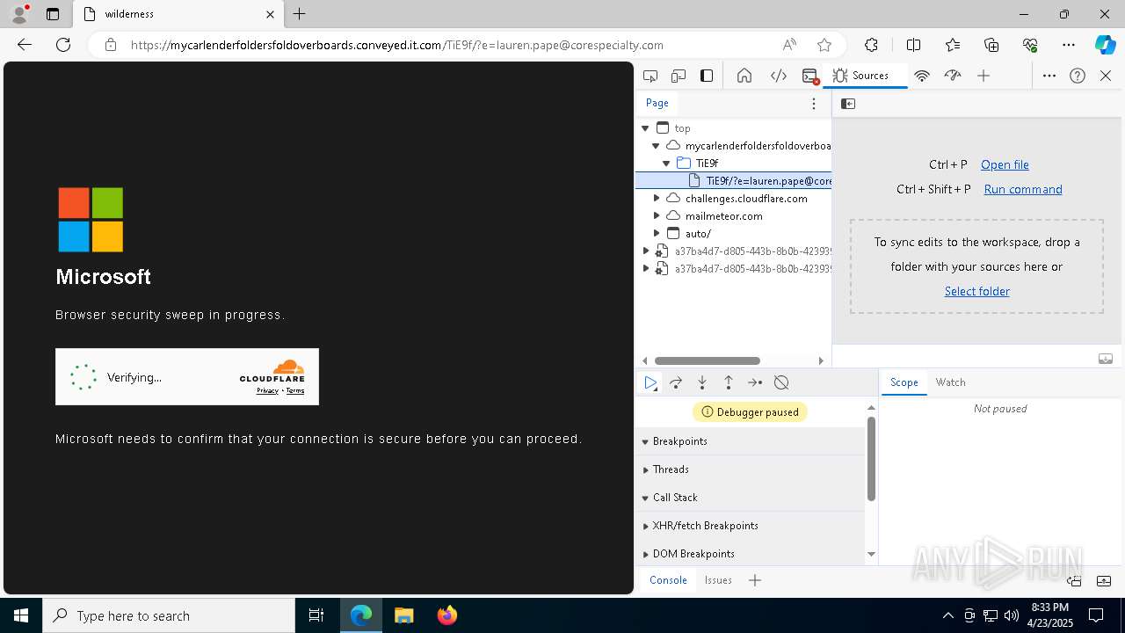Open a new browser tab
Image resolution: width=1125 pixels, height=633 pixels.
(300, 14)
